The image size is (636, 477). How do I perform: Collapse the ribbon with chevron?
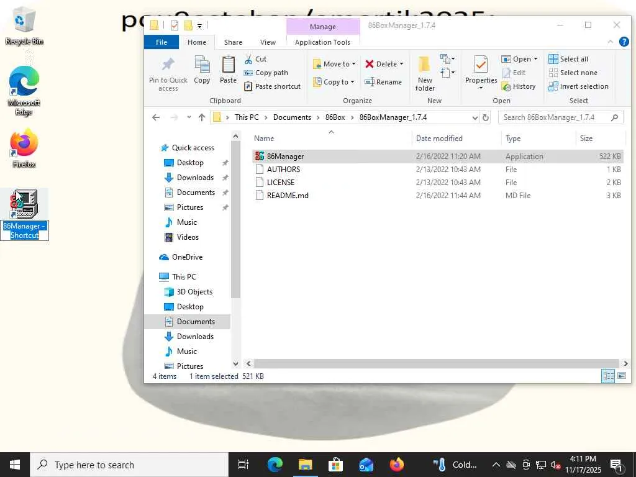[x=610, y=42]
